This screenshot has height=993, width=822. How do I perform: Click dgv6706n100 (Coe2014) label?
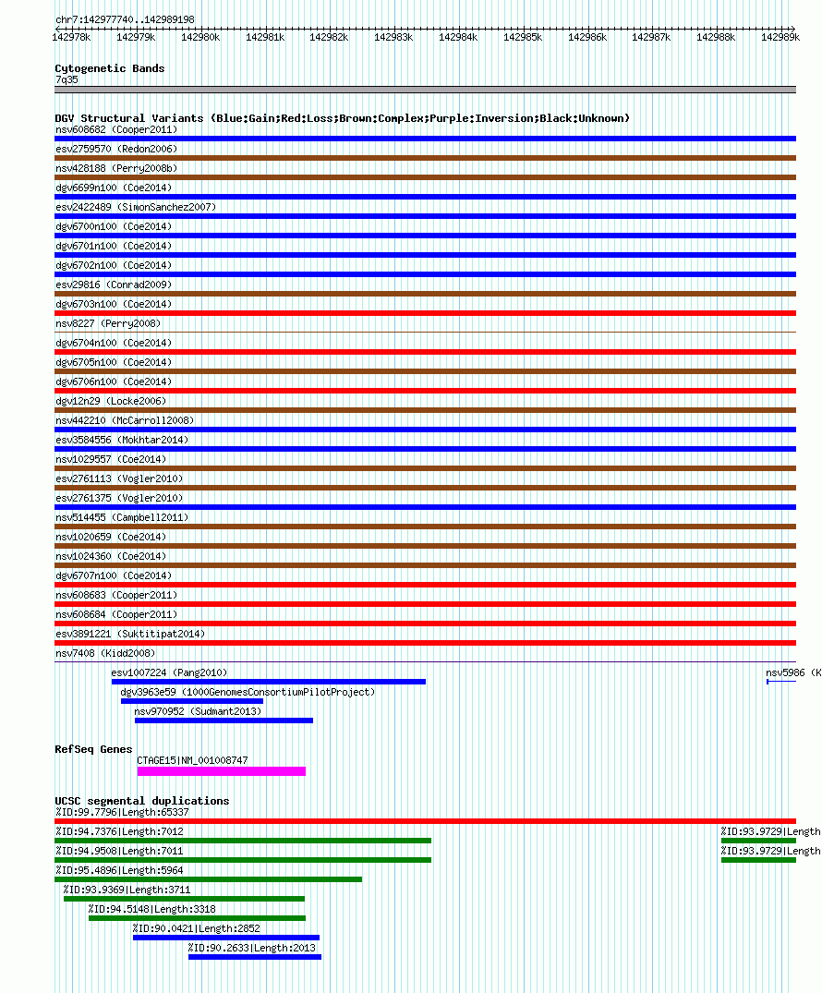(x=114, y=381)
